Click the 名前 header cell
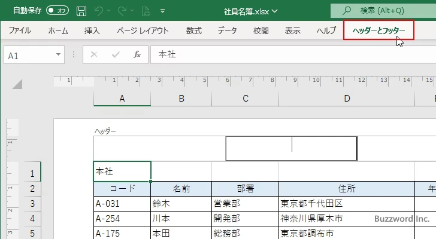This screenshot has height=239, width=436. (x=181, y=189)
